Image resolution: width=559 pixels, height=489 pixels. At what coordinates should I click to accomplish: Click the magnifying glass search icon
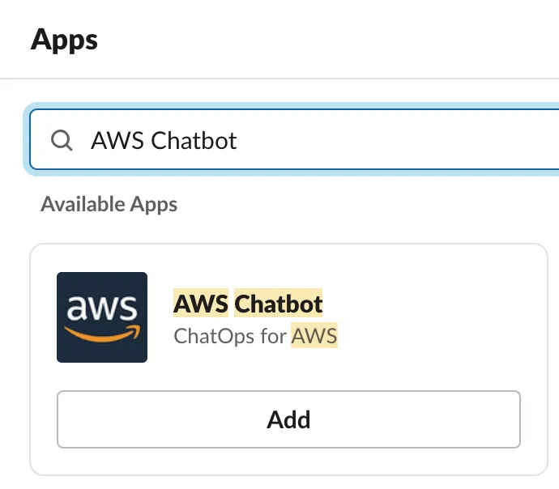(x=62, y=140)
